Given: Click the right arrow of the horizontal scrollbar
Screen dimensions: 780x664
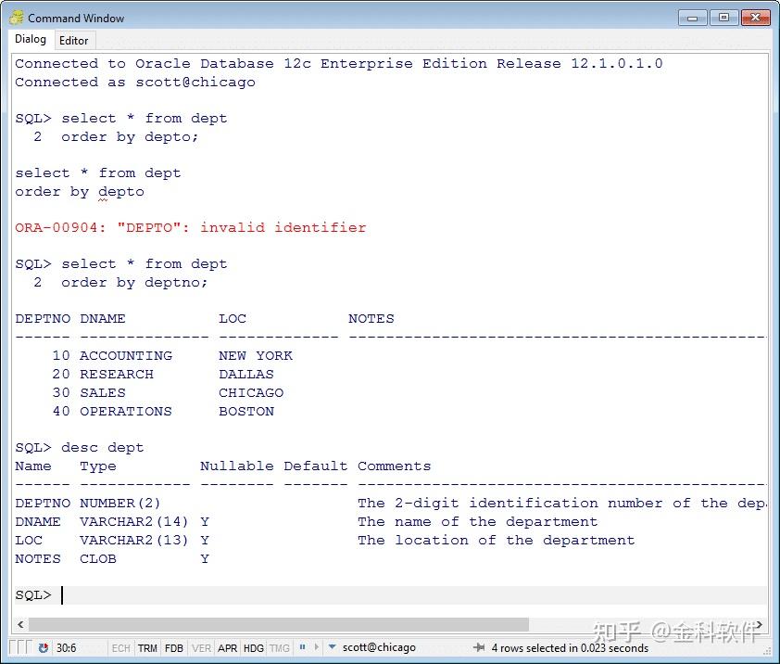Looking at the screenshot, I should (758, 624).
